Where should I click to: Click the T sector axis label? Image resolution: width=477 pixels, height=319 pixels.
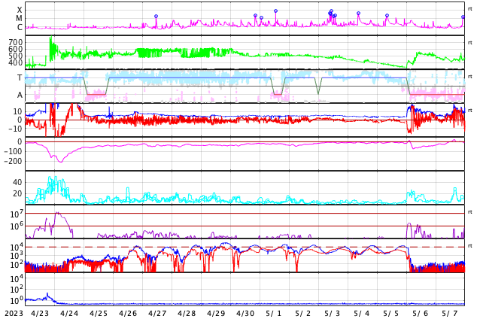pos(20,77)
